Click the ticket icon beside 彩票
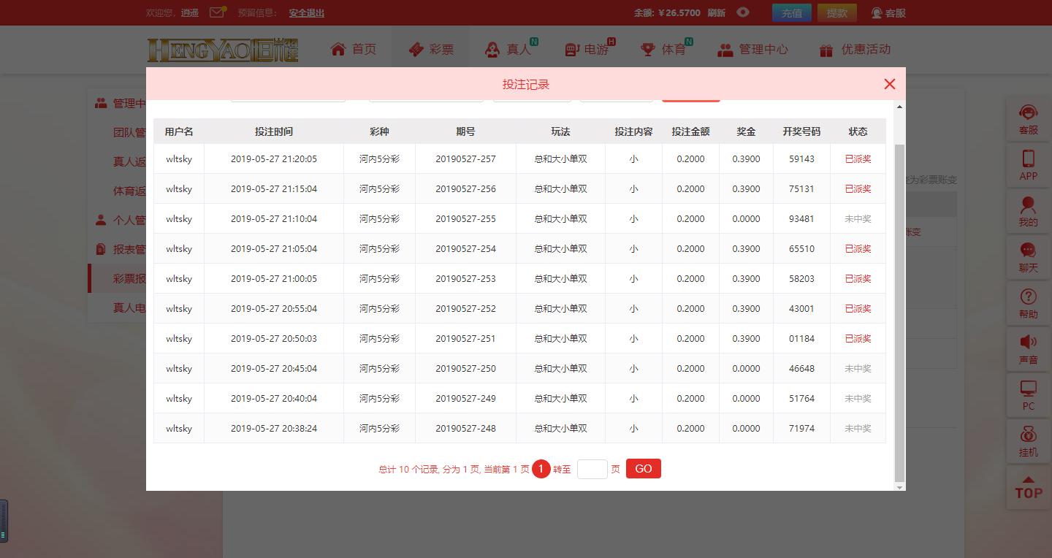The width and height of the screenshot is (1052, 558). point(416,49)
